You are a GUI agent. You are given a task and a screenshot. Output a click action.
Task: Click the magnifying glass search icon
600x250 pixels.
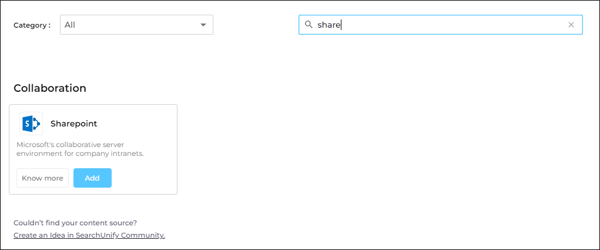point(308,25)
